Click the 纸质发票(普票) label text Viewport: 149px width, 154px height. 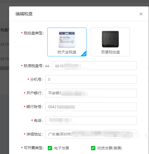(x=110, y=148)
